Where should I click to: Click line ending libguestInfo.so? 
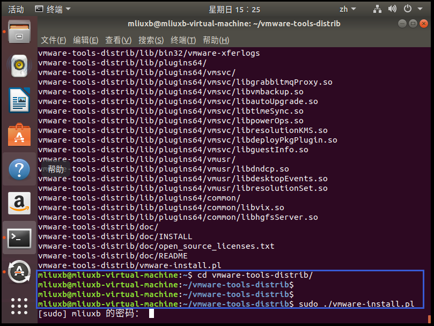(173, 150)
